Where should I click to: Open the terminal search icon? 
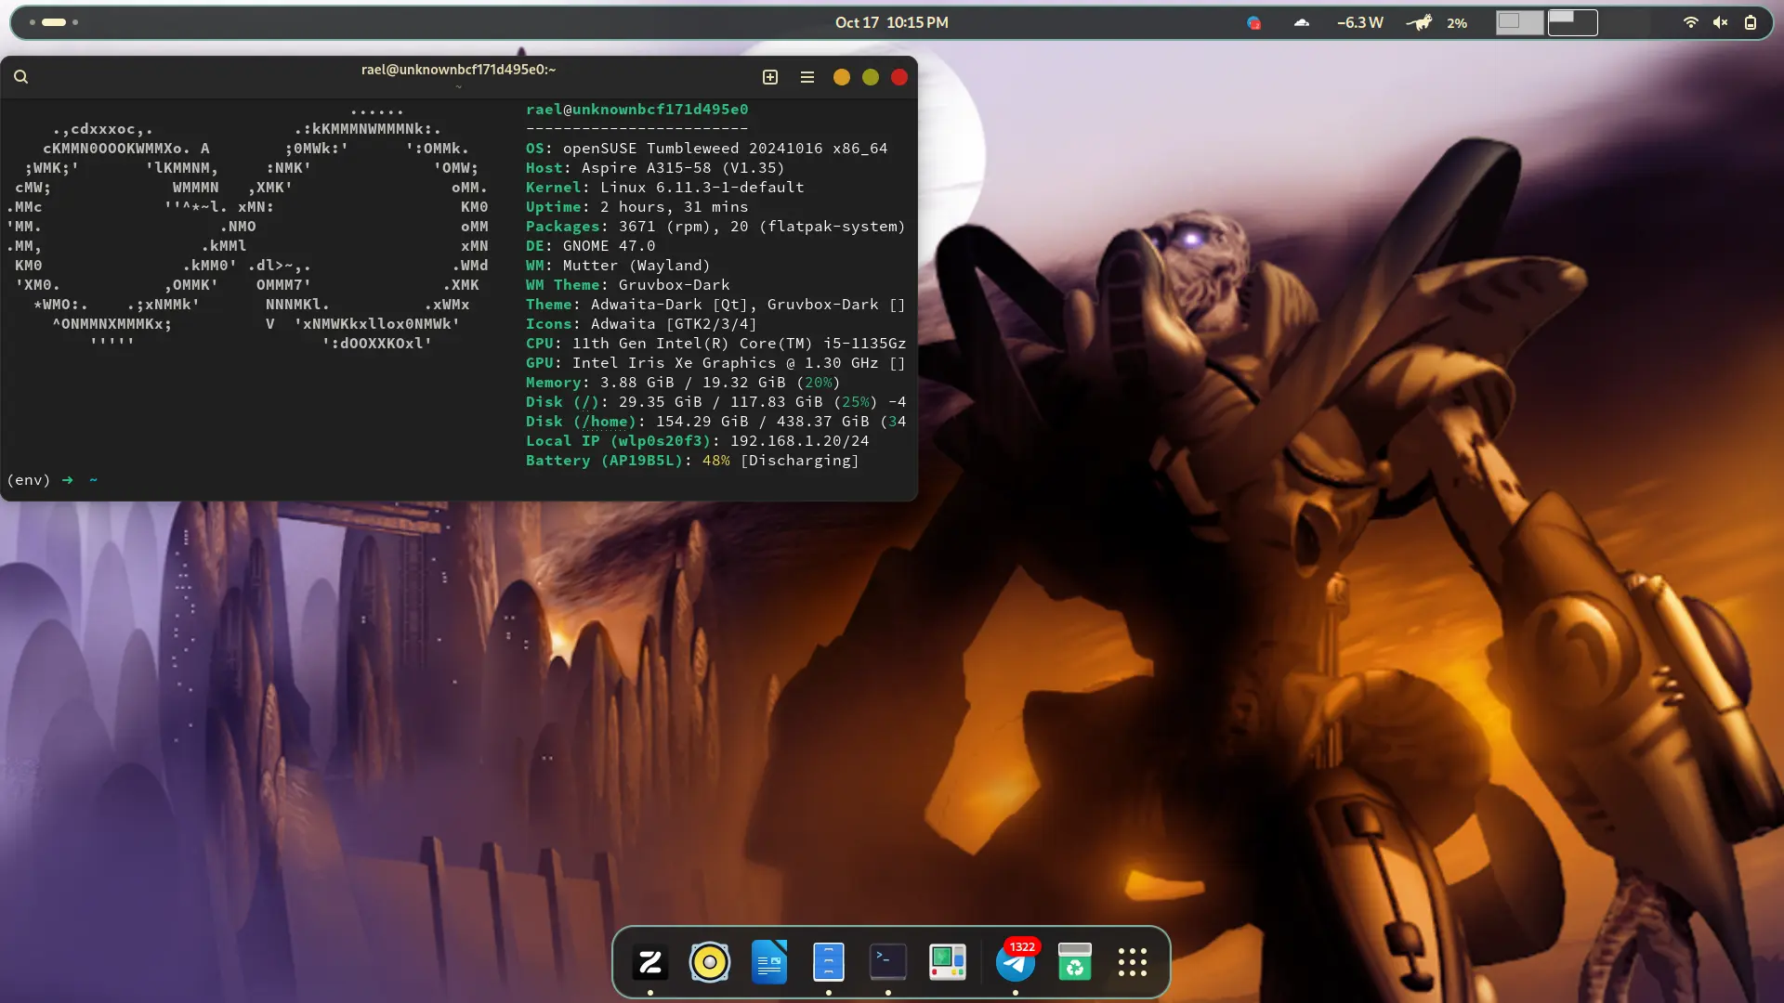(20, 77)
